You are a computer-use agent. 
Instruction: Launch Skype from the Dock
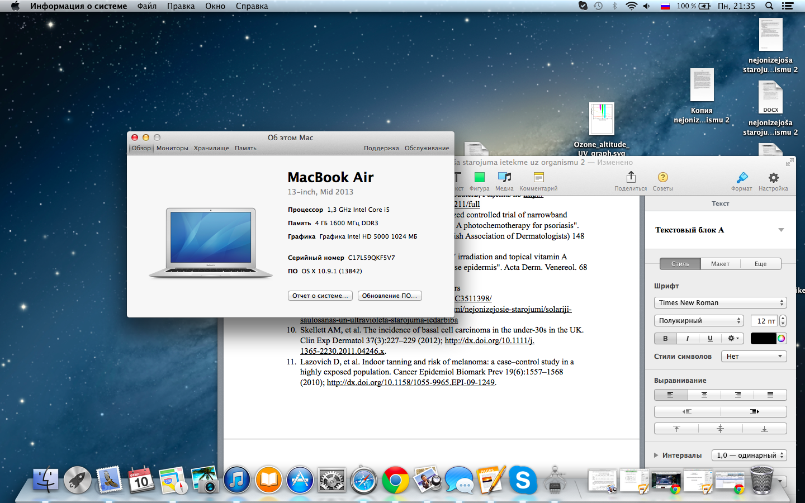coord(523,480)
